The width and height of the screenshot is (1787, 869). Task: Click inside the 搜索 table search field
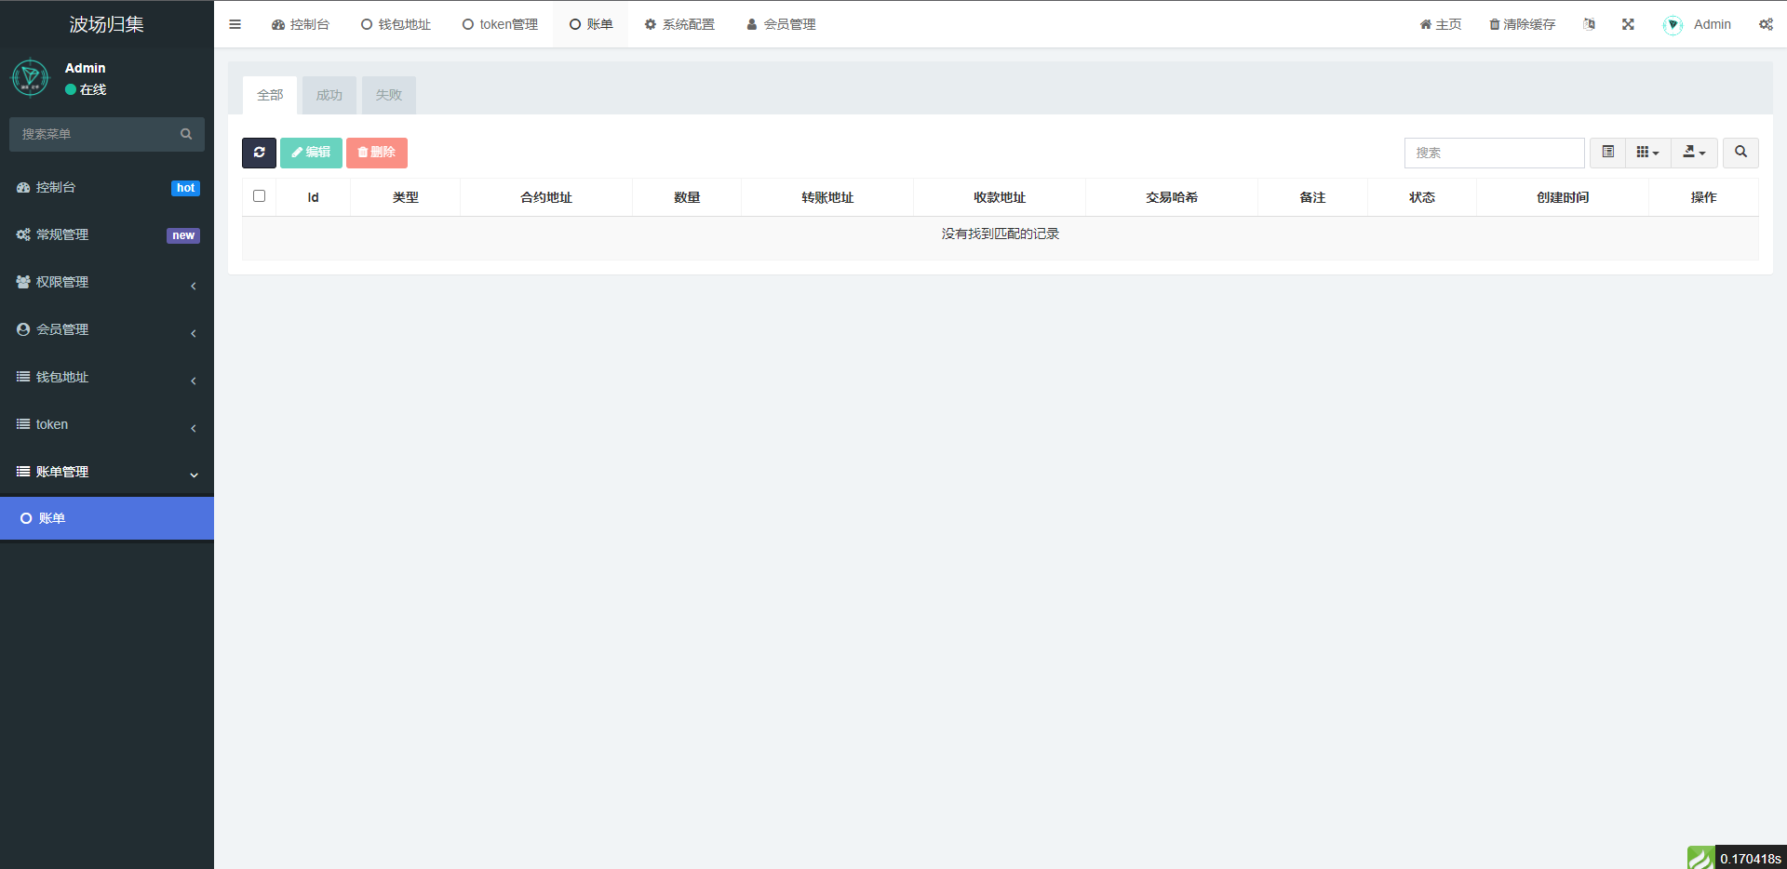[1494, 153]
